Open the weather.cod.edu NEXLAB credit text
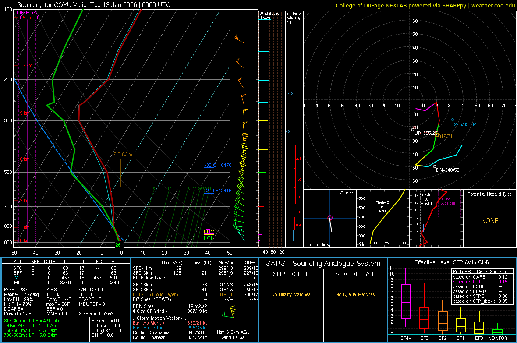517x343 pixels. click(425, 5)
